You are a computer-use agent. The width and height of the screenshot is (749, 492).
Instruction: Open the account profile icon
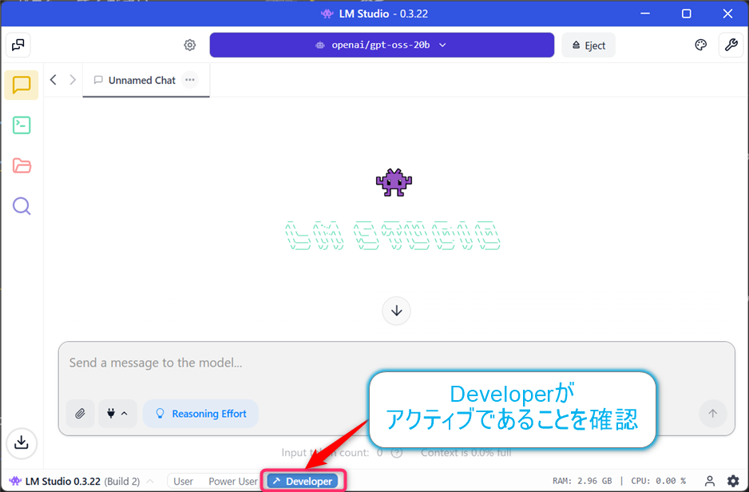[x=710, y=481]
